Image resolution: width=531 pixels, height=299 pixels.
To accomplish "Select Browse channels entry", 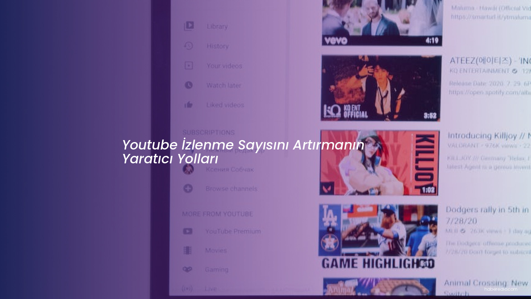I will 231,189.
